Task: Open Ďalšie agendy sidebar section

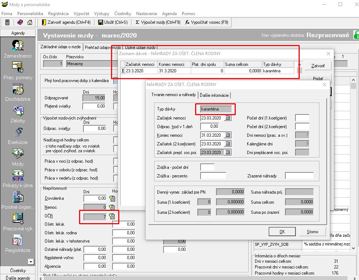Action: coord(18,278)
